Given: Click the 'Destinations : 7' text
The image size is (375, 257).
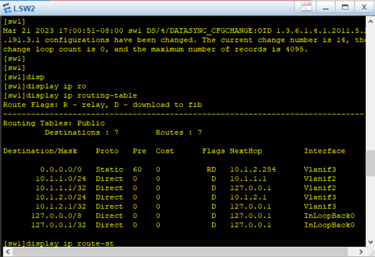Looking at the screenshot, I should [81, 133].
